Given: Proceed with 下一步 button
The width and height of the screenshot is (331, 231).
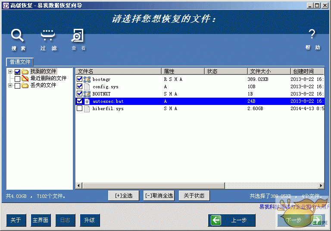Looking at the screenshot, I should pos(301,220).
